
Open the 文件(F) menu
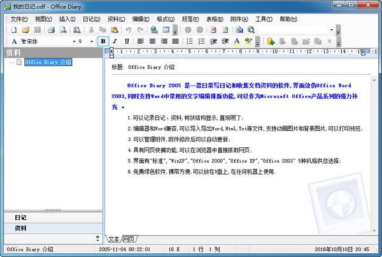tap(19, 19)
